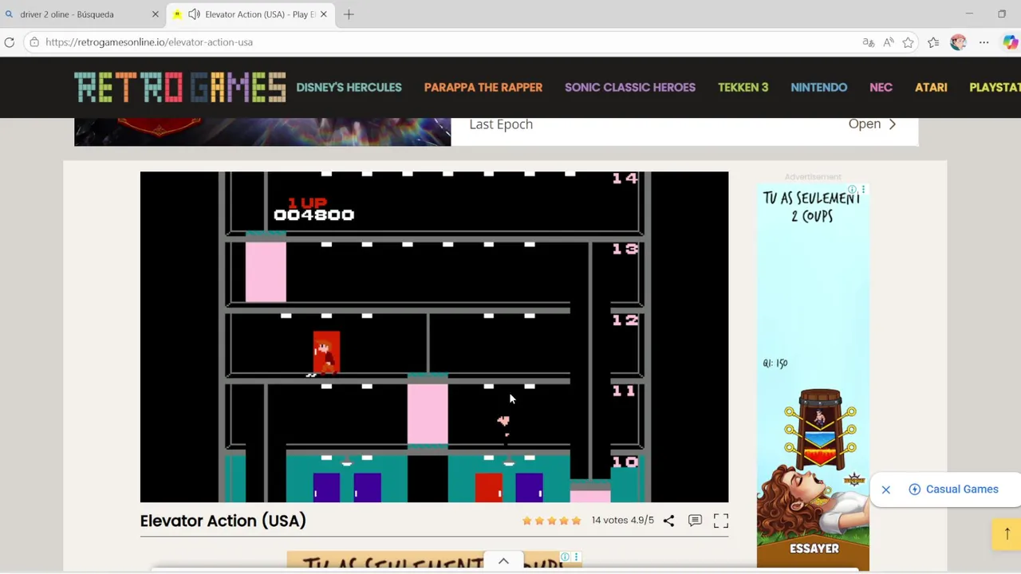The image size is (1021, 574).
Task: Open Tekken 3 menu link
Action: click(743, 88)
